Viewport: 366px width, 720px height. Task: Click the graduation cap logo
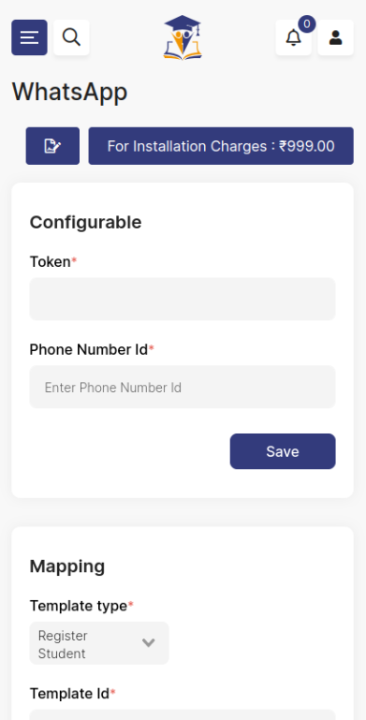click(183, 37)
